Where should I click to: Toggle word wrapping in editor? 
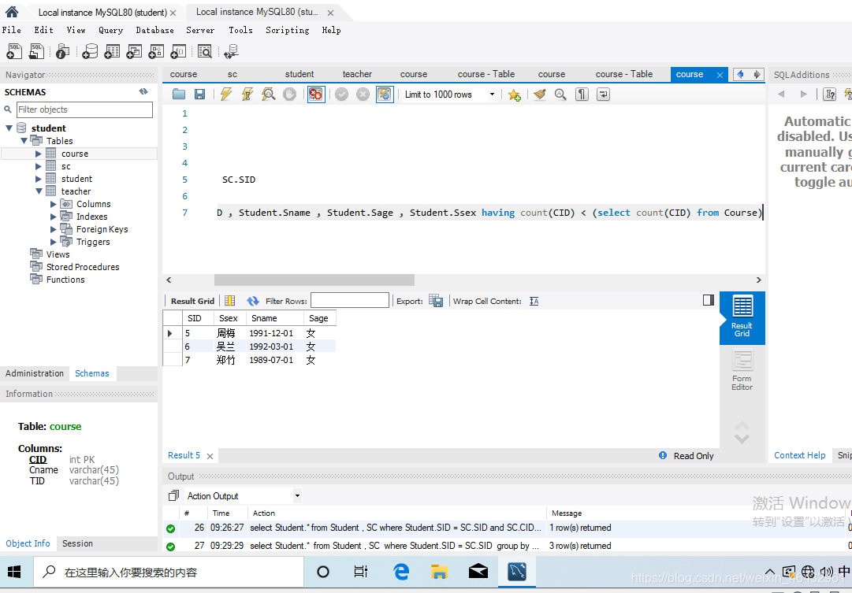tap(603, 94)
